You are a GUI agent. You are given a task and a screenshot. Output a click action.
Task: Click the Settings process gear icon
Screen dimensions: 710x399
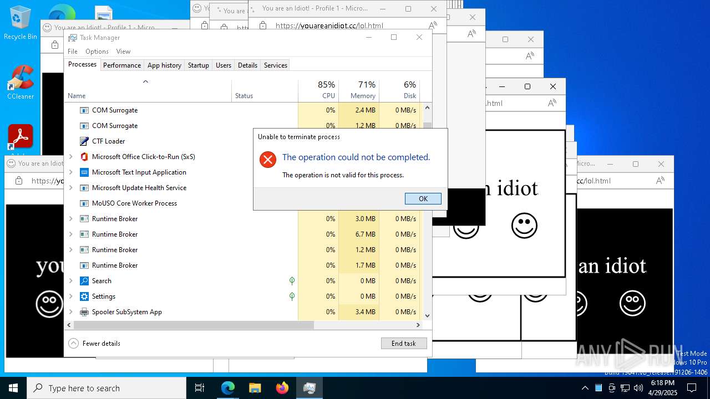(84, 296)
